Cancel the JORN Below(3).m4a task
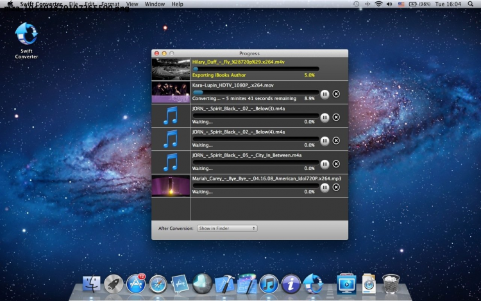This screenshot has width=481, height=301. click(x=336, y=117)
